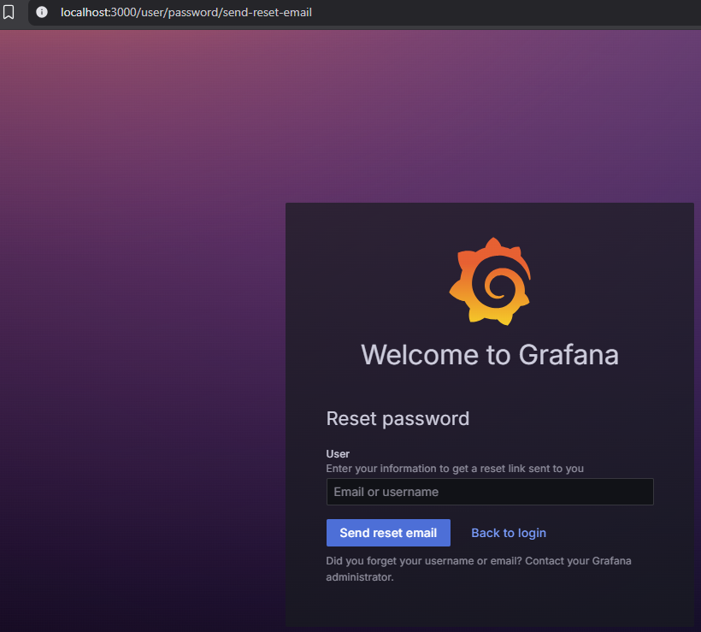Click the 'Did you forget your username' note
The width and height of the screenshot is (701, 632).
[x=479, y=569]
